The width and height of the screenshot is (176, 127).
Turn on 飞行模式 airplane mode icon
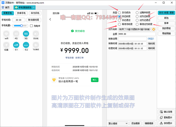tap(36, 45)
